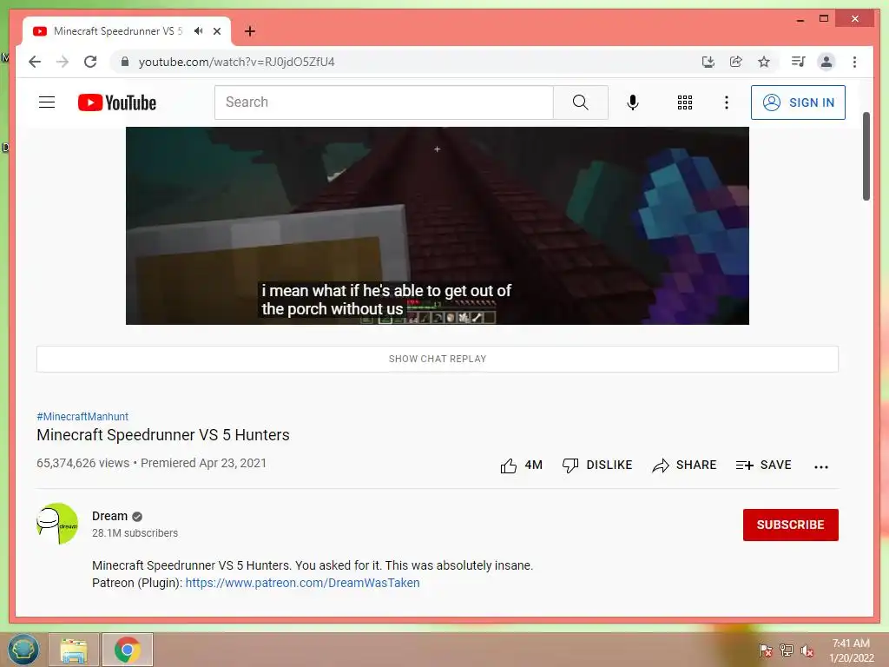Click the video player to pause
This screenshot has height=667, width=889.
(x=438, y=226)
